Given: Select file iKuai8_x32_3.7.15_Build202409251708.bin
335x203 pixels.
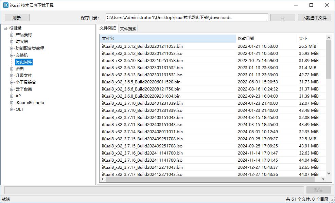Looking at the screenshot, I should coord(142,139).
